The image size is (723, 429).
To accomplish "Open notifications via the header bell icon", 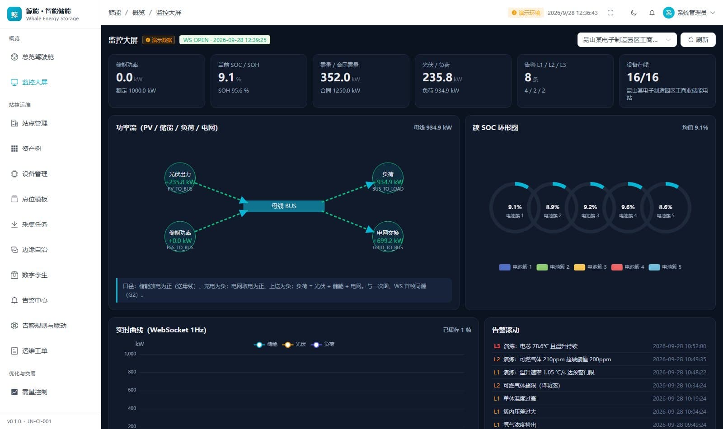I will tap(652, 13).
